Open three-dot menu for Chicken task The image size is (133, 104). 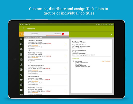click(x=66, y=56)
